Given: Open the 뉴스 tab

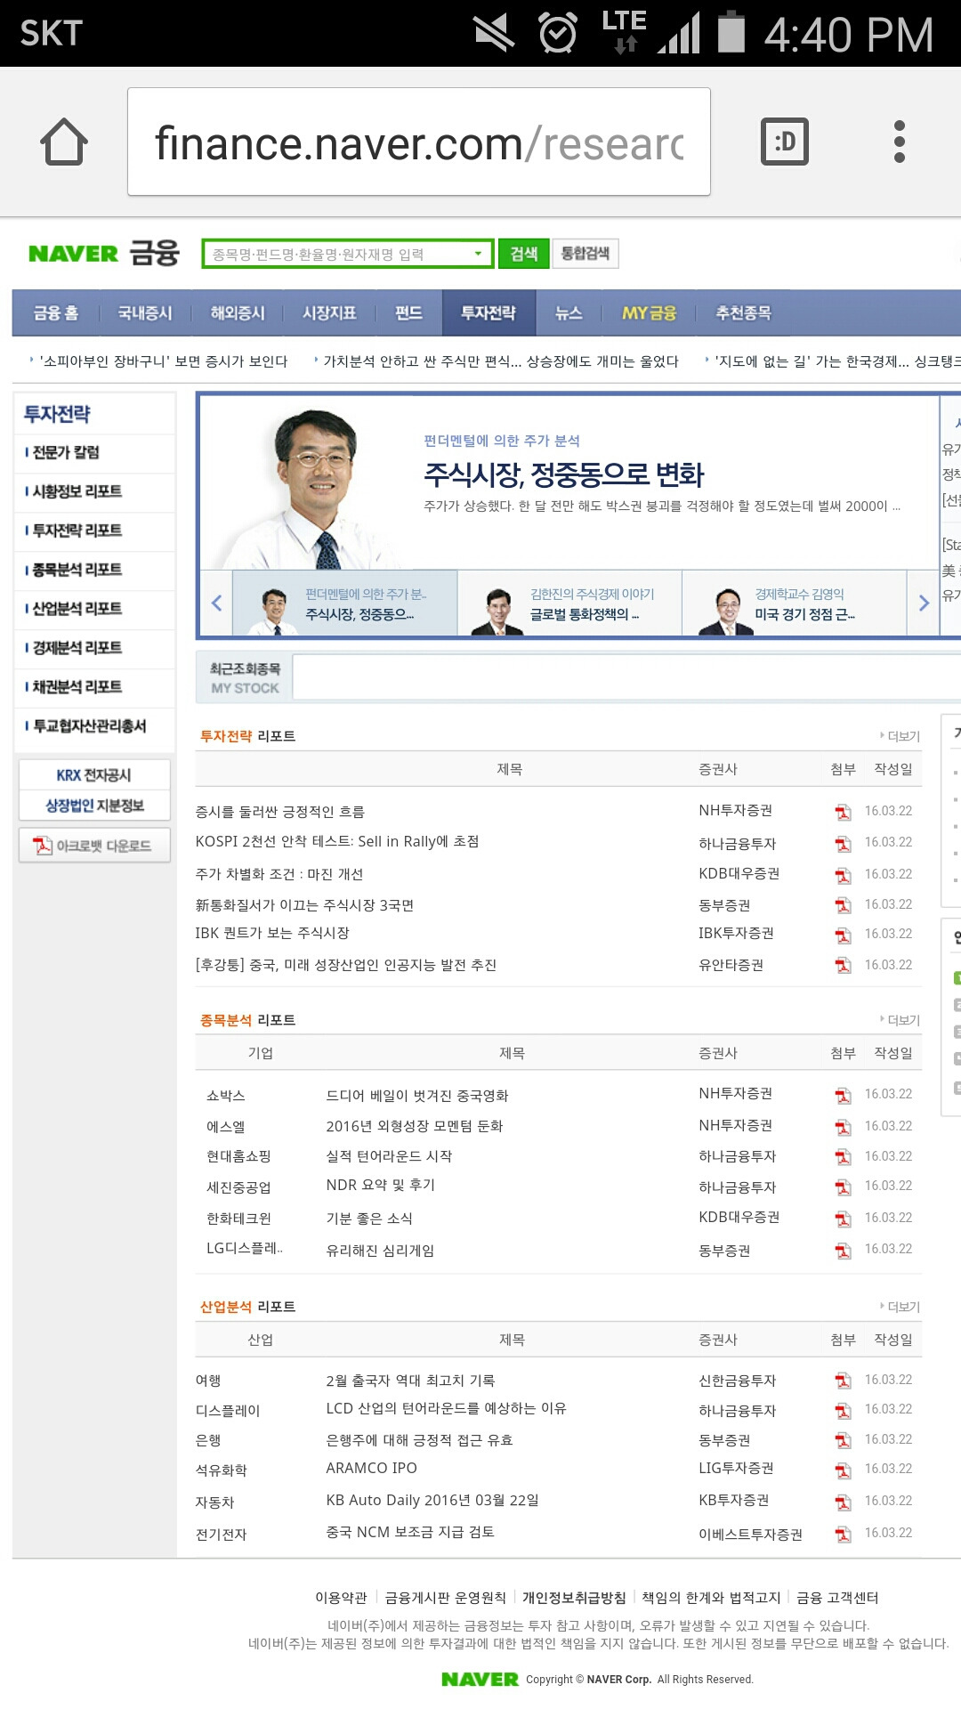Looking at the screenshot, I should 569,312.
